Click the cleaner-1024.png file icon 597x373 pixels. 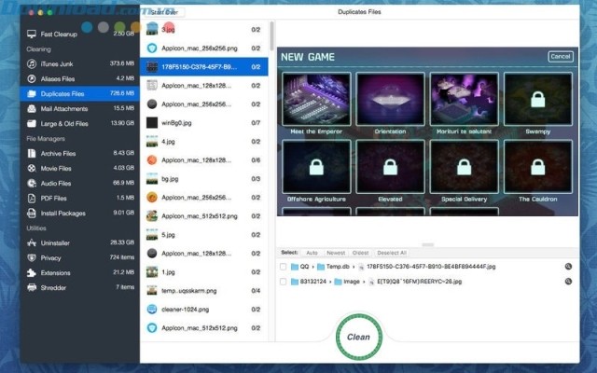(x=152, y=309)
